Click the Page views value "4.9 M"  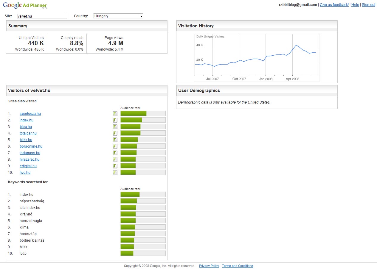click(116, 43)
